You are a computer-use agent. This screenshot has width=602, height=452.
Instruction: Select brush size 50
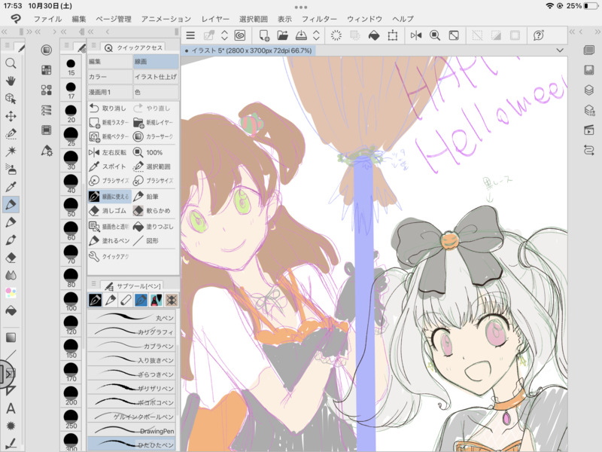pyautogui.click(x=71, y=208)
